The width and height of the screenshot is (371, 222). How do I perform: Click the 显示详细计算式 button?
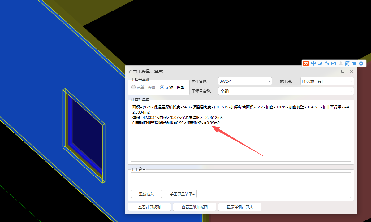coord(240,207)
